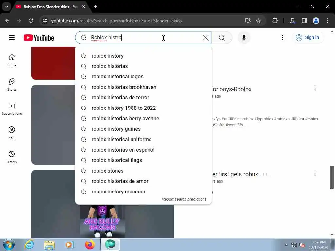
Task: Open Subscriptions in the sidebar
Action: (12, 109)
